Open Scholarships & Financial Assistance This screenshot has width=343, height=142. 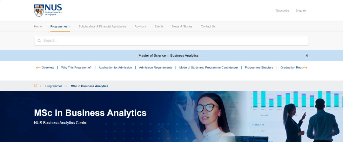(x=102, y=26)
